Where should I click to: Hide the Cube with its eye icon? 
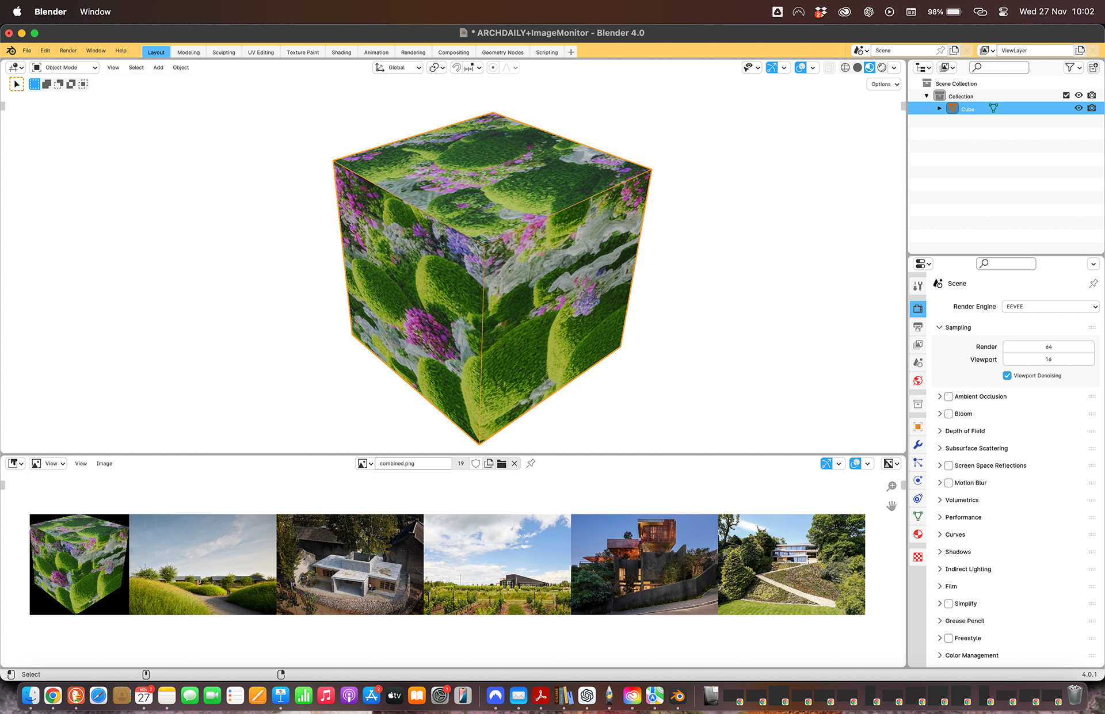click(1079, 109)
